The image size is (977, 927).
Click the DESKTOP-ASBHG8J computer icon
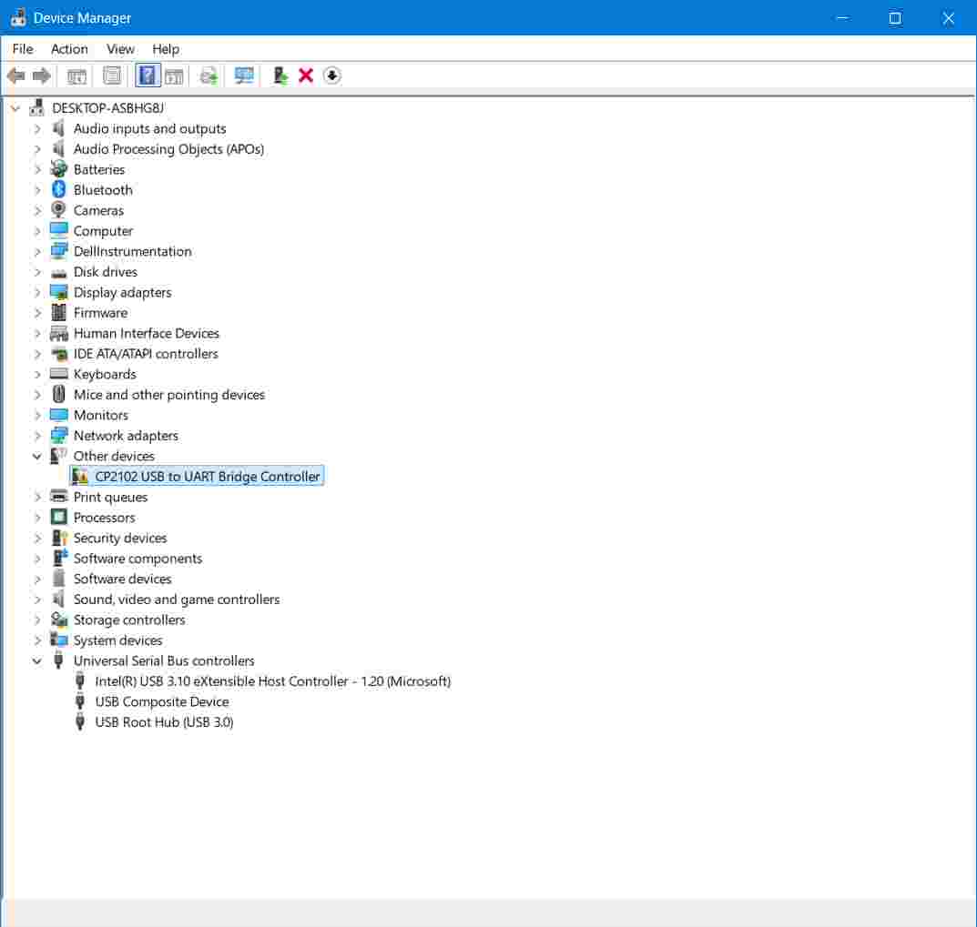click(36, 107)
